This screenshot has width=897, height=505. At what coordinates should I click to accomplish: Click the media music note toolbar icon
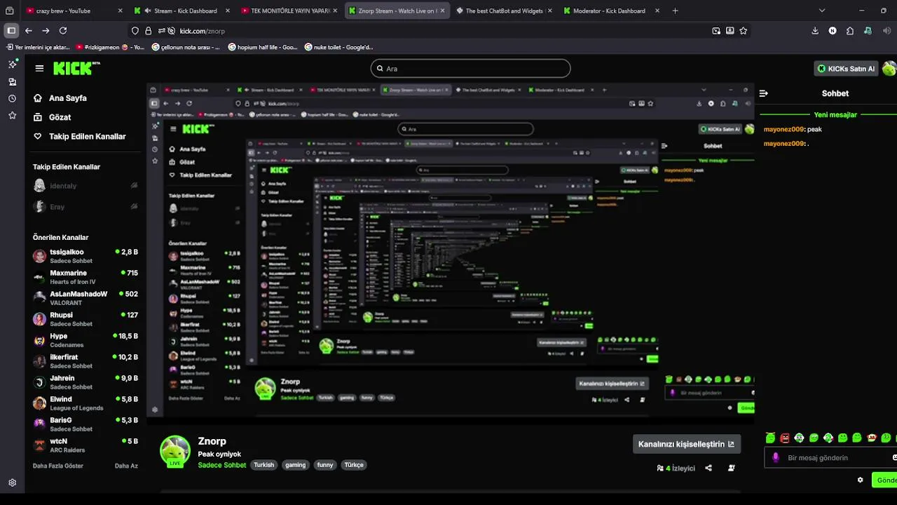(x=868, y=31)
